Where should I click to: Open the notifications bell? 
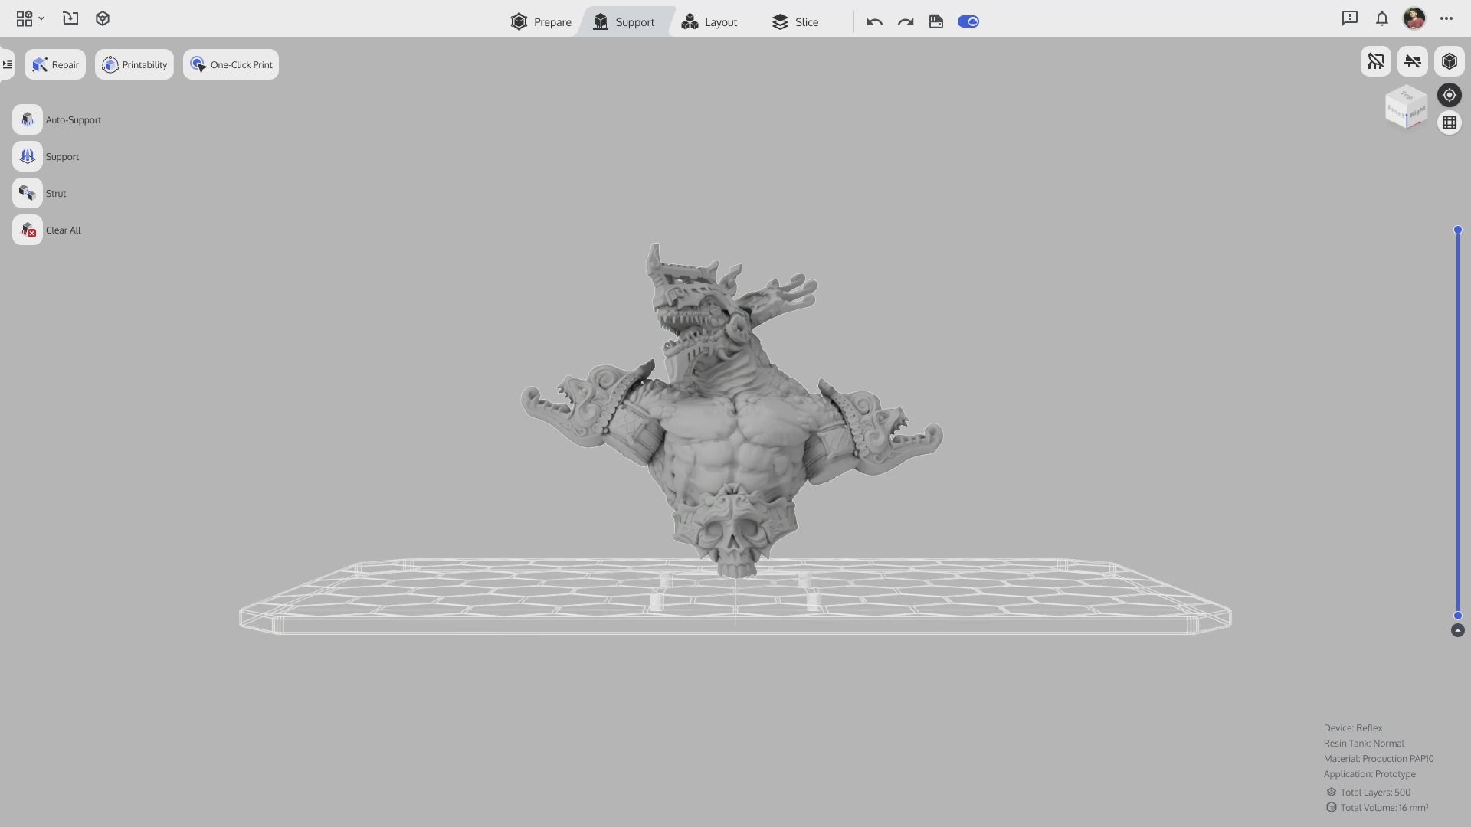[1381, 18]
